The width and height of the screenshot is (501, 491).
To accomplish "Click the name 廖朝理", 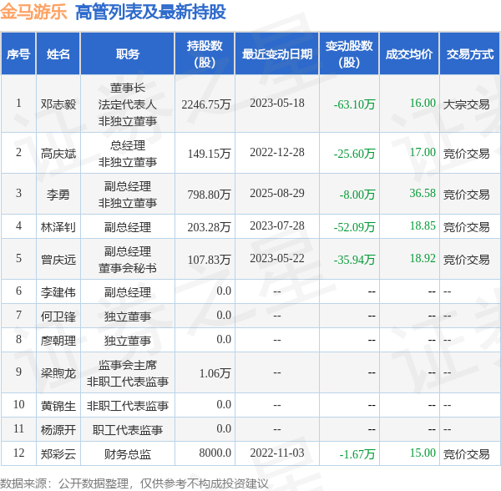I will coord(58,341).
